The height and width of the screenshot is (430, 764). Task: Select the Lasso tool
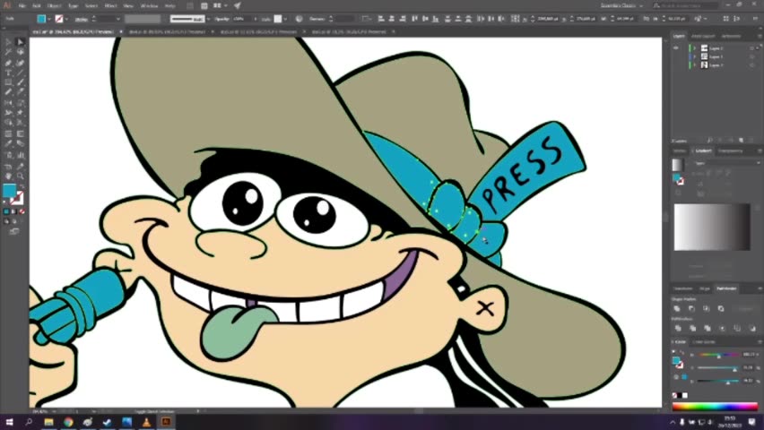click(20, 52)
